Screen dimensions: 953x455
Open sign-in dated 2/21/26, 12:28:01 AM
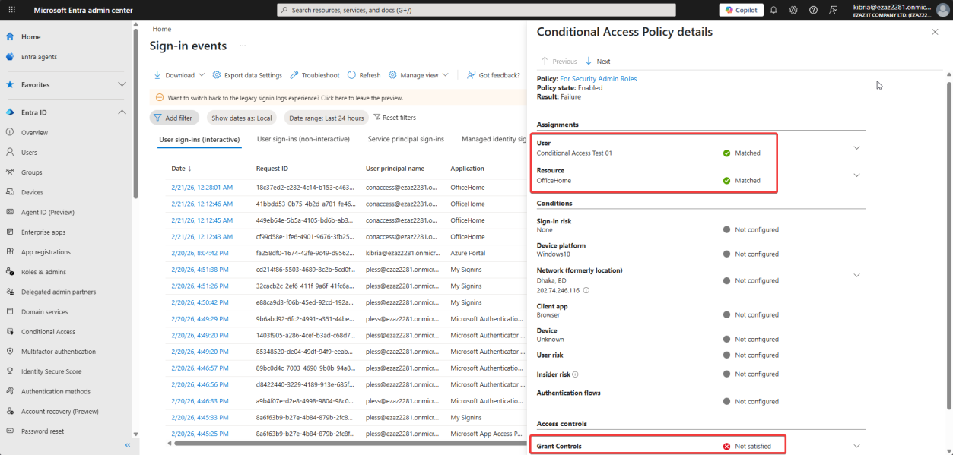point(202,187)
